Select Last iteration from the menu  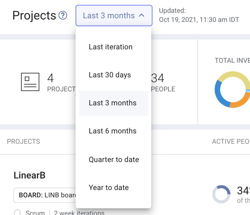114,47
